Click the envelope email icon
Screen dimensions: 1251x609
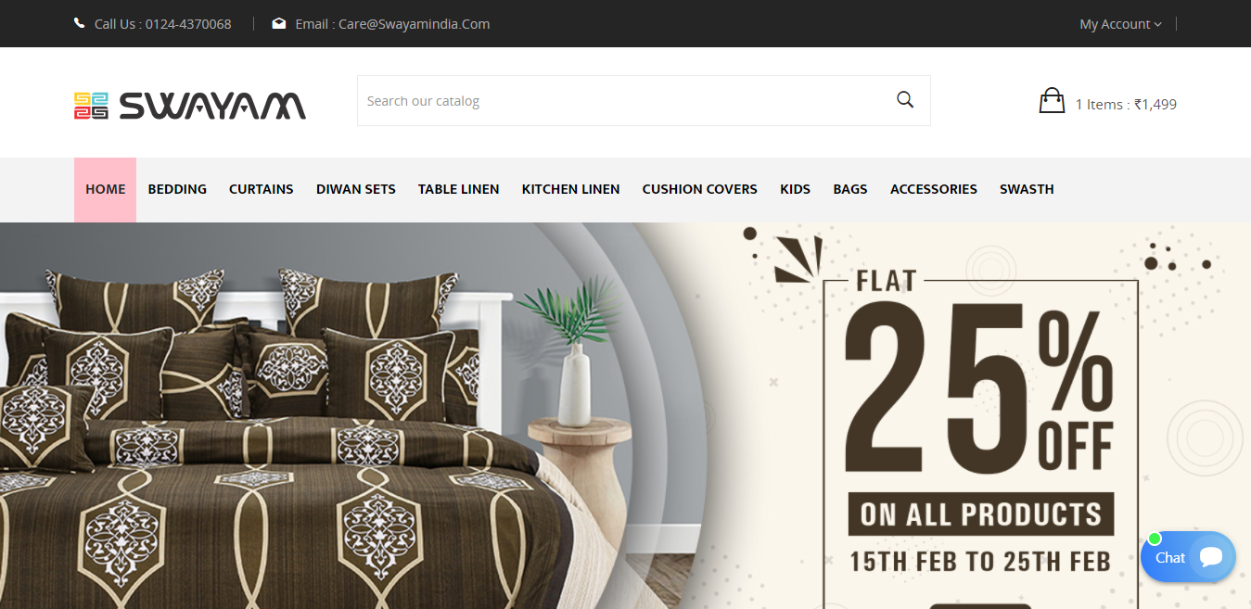(278, 23)
